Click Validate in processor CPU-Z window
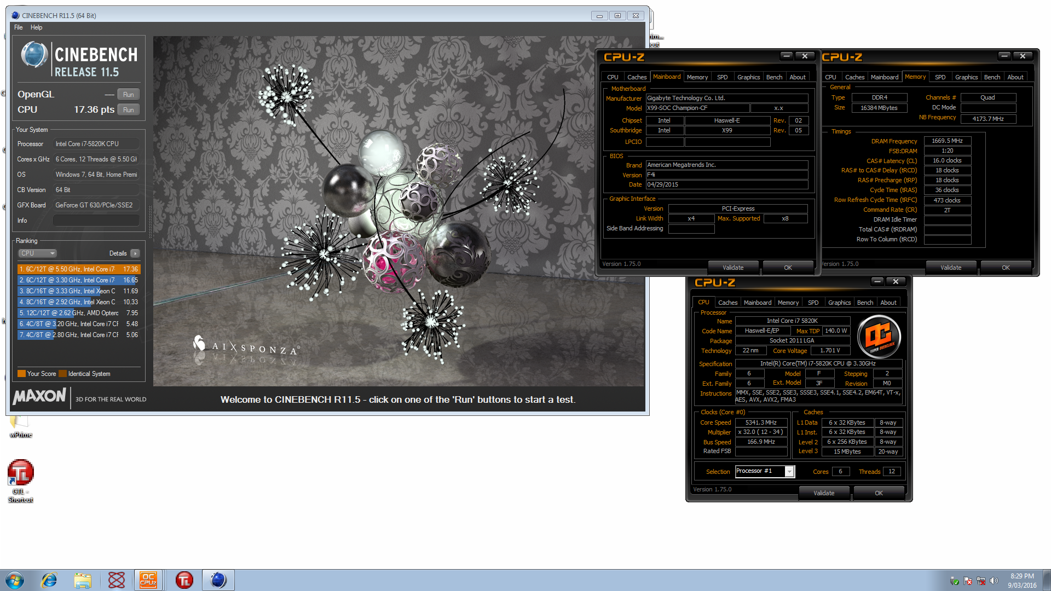The image size is (1051, 591). 824,493
